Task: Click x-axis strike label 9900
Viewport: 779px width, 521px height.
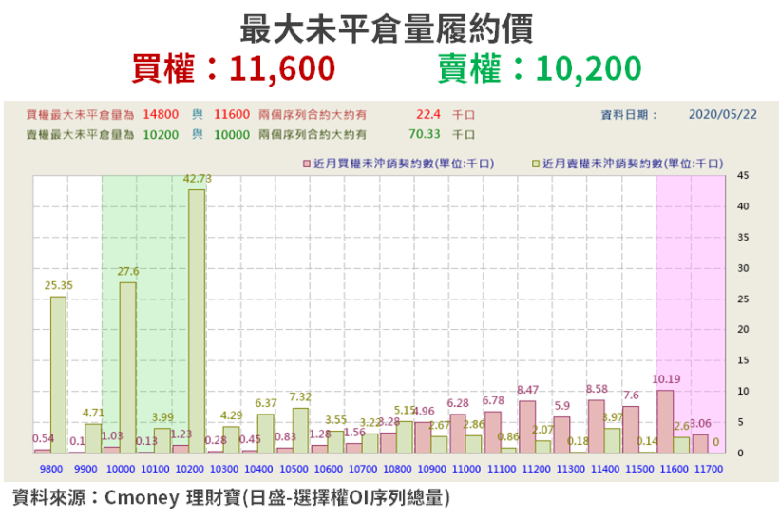Action: 85,469
